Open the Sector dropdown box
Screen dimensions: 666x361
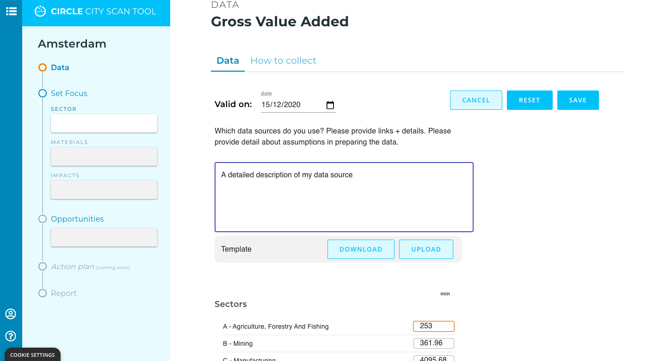click(104, 123)
